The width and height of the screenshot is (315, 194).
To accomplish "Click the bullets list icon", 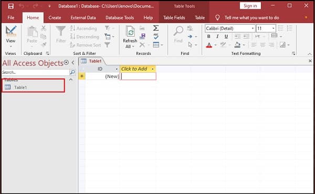I will pos(281,28).
